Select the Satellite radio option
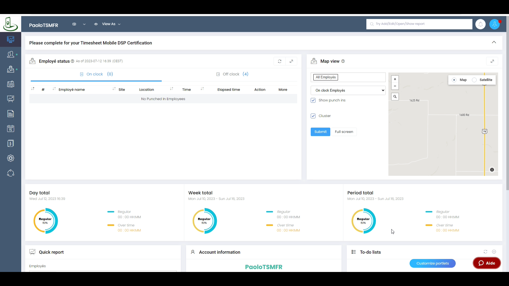The height and width of the screenshot is (286, 509). [x=475, y=80]
